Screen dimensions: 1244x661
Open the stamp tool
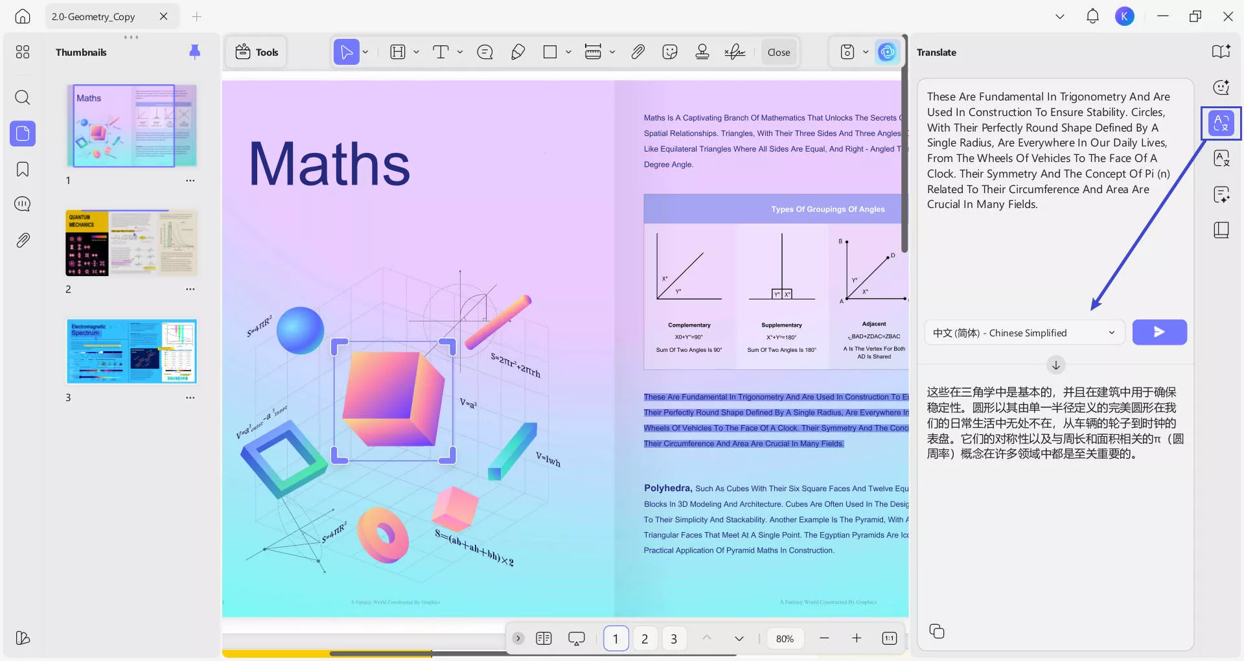pyautogui.click(x=702, y=52)
